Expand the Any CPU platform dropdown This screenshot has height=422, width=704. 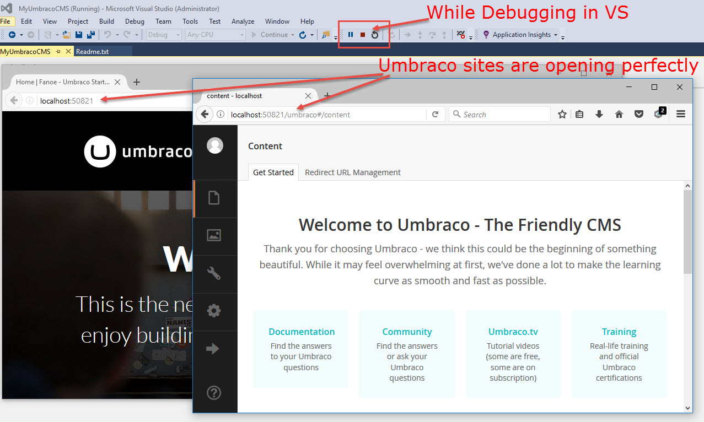[216, 35]
